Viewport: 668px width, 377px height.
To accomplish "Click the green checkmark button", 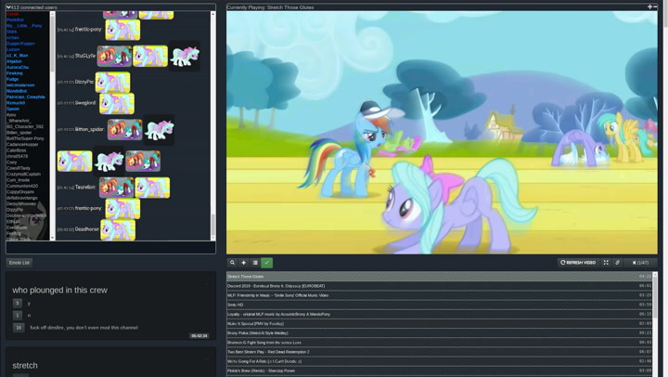I will click(x=267, y=263).
